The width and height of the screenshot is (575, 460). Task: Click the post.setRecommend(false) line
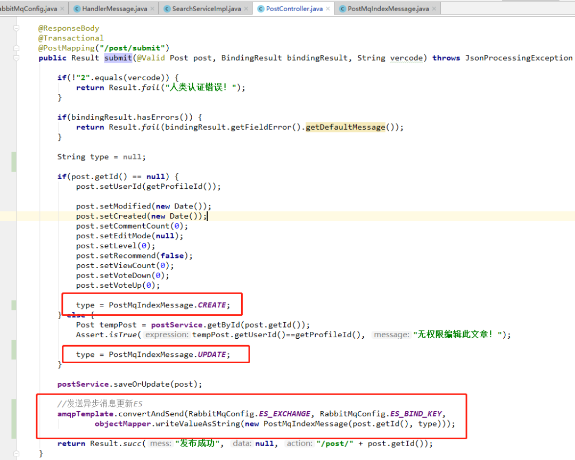[134, 256]
